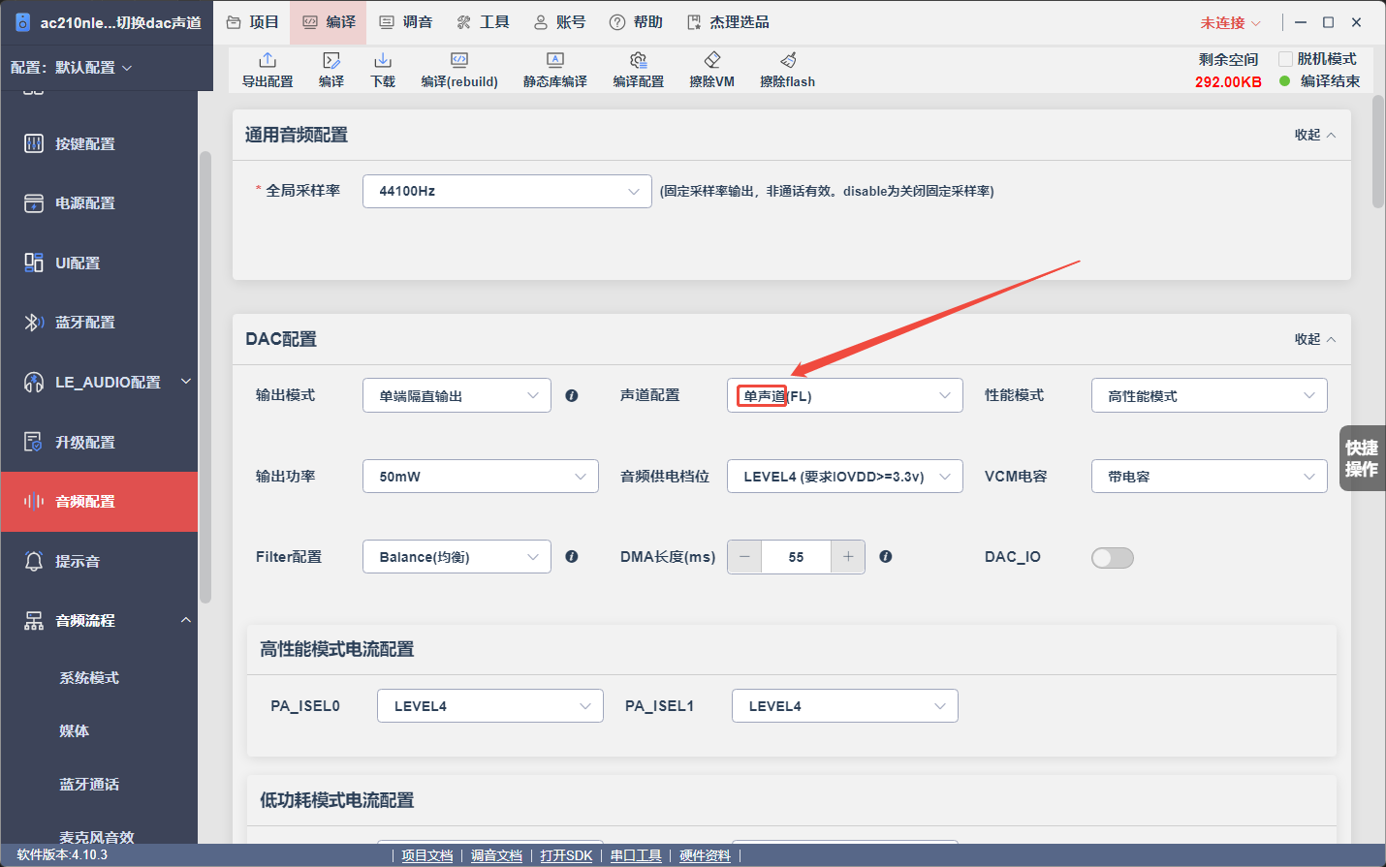Image resolution: width=1386 pixels, height=867 pixels.
Task: Open the 工具 menu
Action: pos(483,22)
